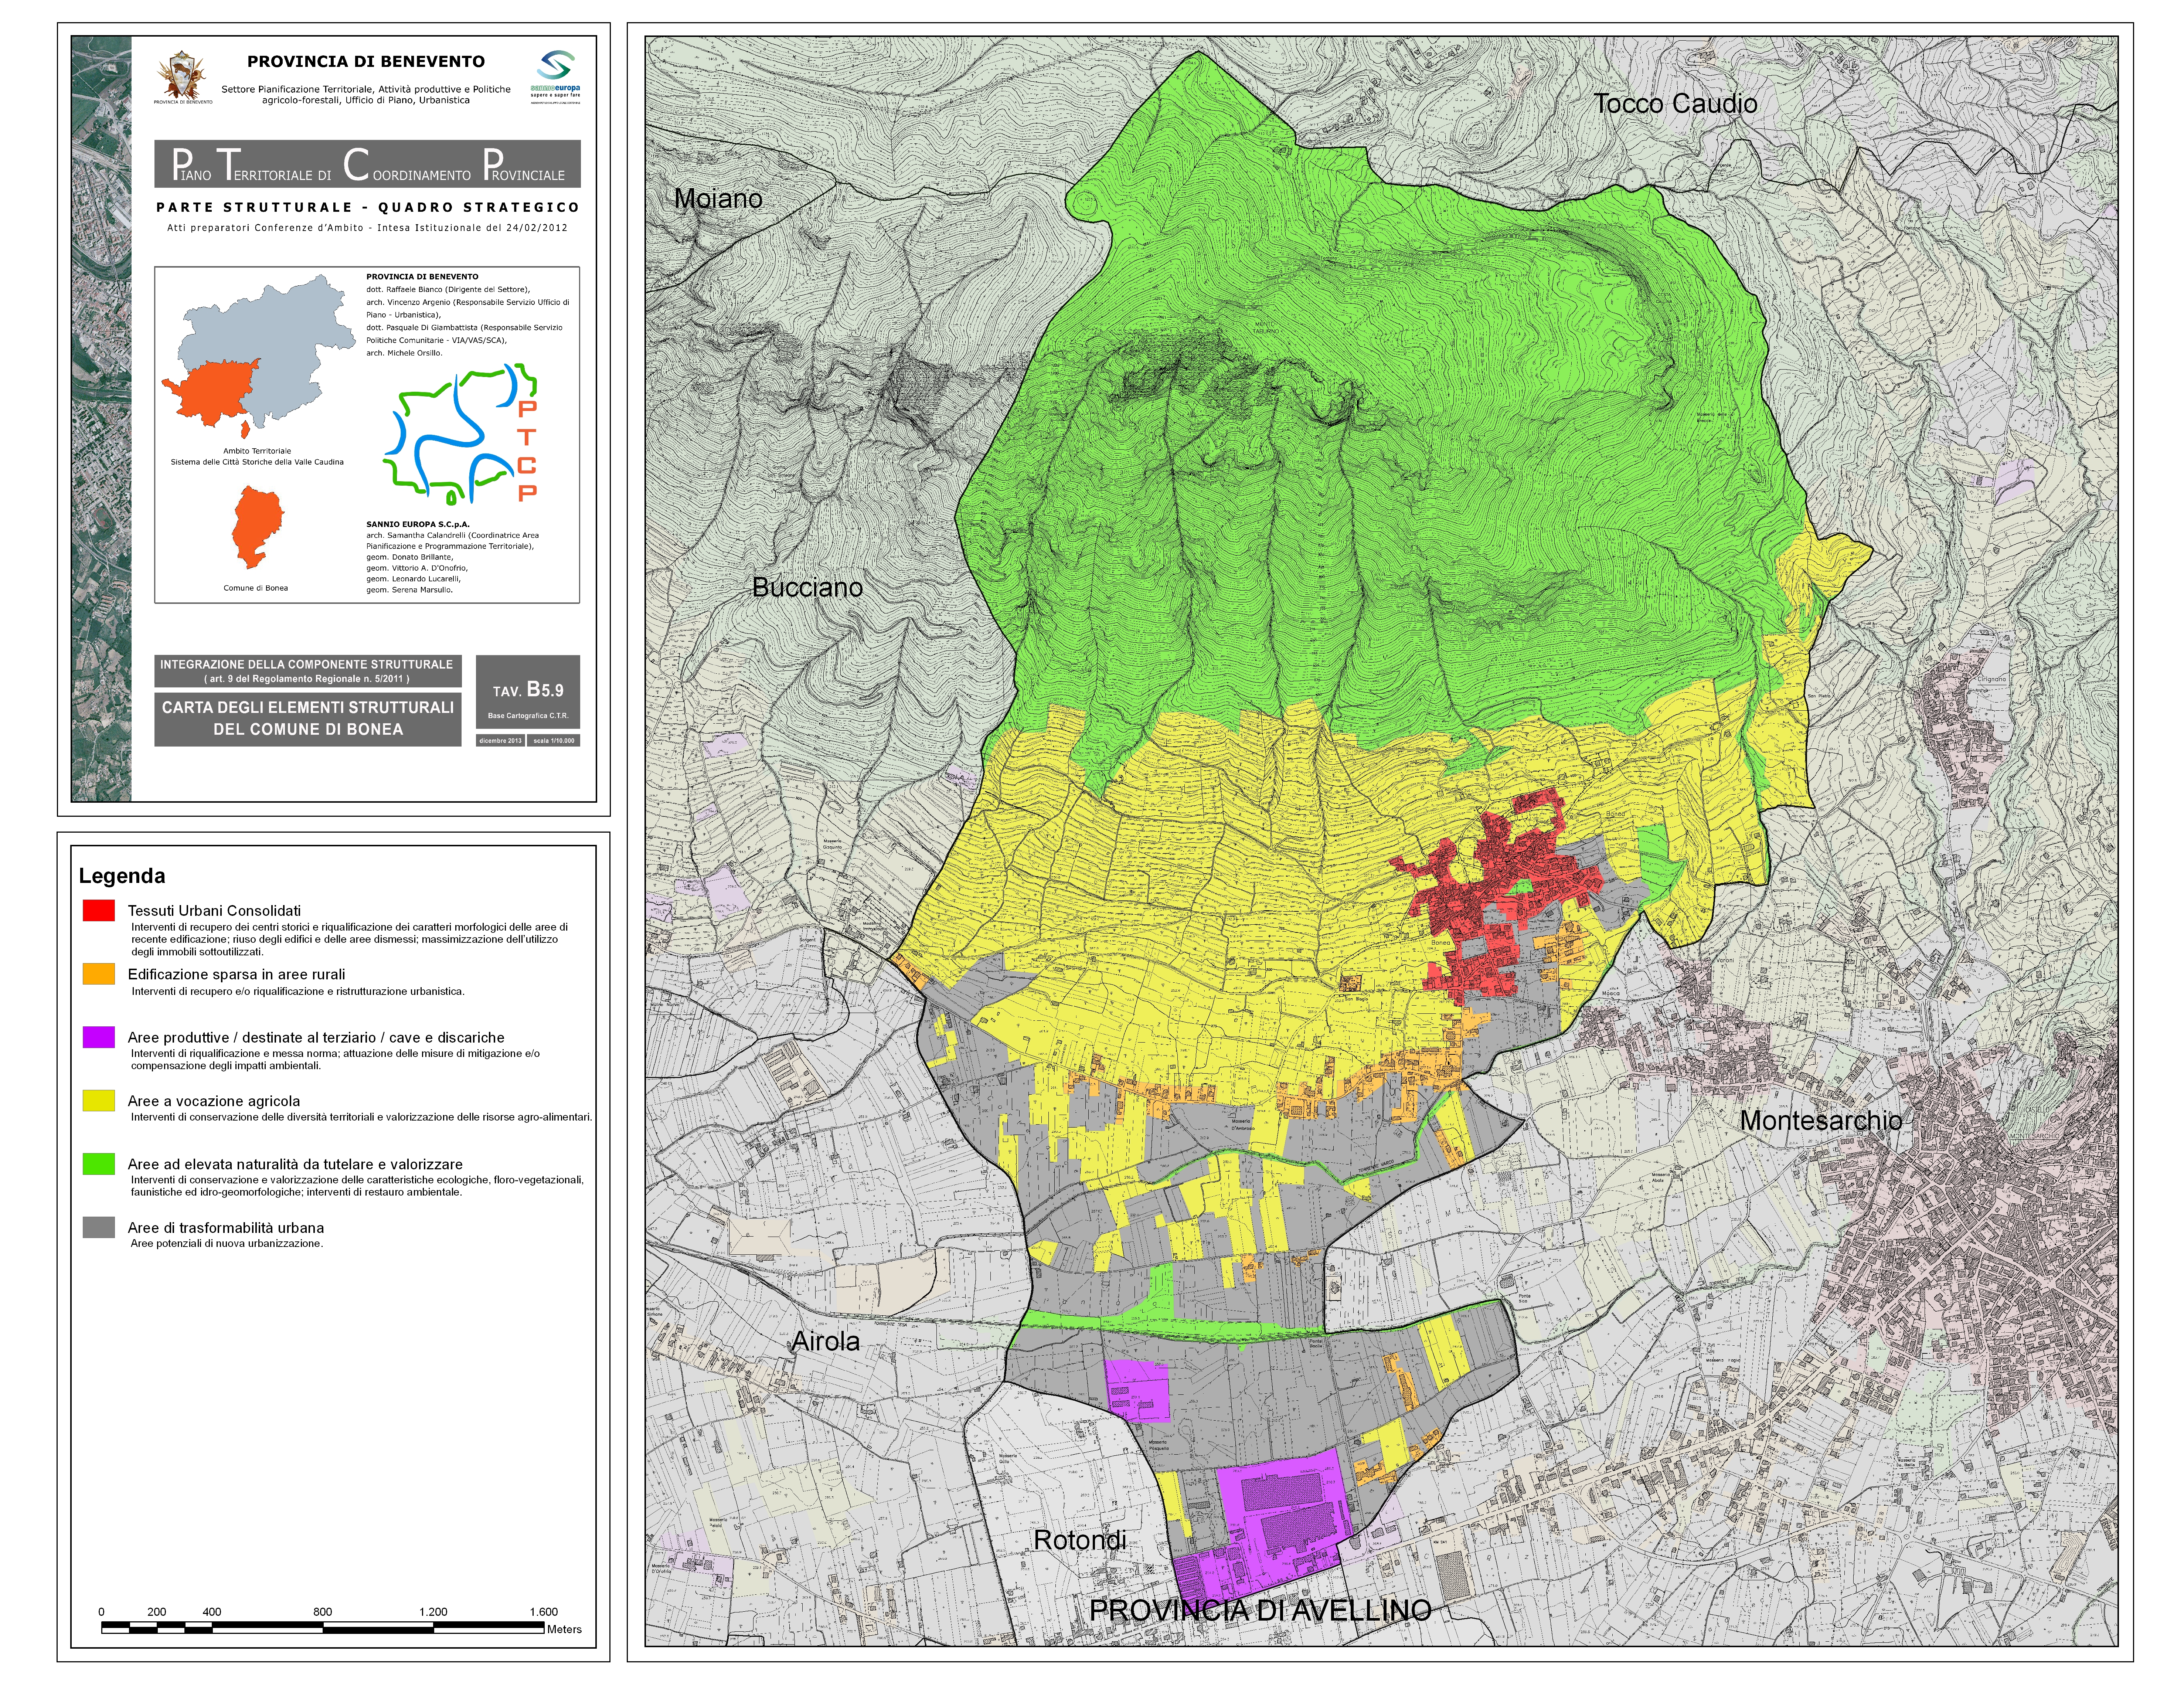Click 'INTEGRAZIONE DELLA COMPONENTE STRUTTURALE' box
Image resolution: width=2184 pixels, height=1686 pixels.
(x=308, y=671)
